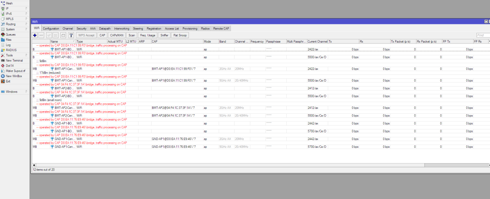Screen dimensions: 490x199
Task: Click the comment '9dBm (small room)'
Action: [49, 100]
